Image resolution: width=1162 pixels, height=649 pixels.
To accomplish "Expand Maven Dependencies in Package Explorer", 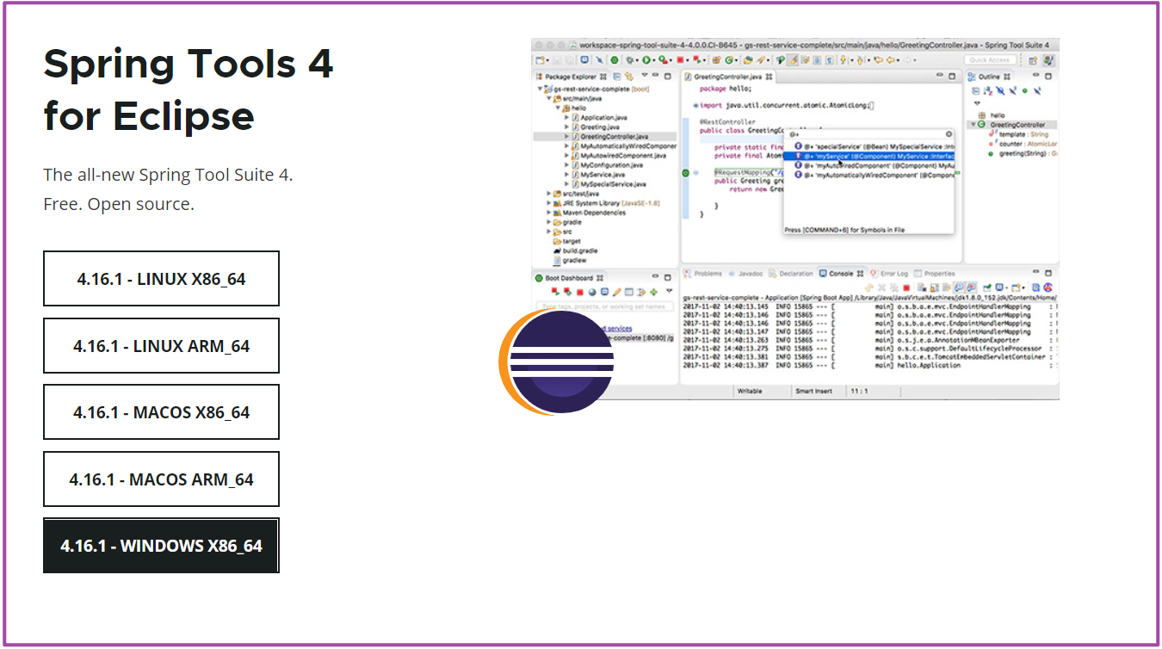I will (549, 213).
